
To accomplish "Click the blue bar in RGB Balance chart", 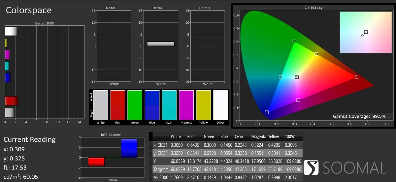I will [129, 148].
